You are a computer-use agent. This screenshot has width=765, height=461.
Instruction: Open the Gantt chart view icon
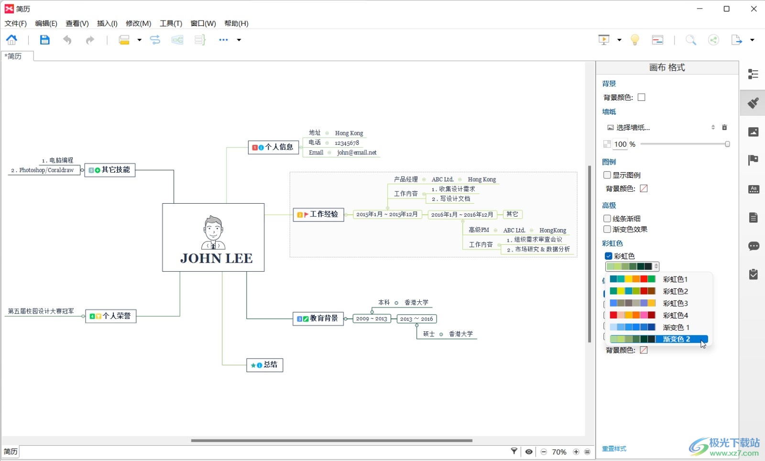point(657,40)
